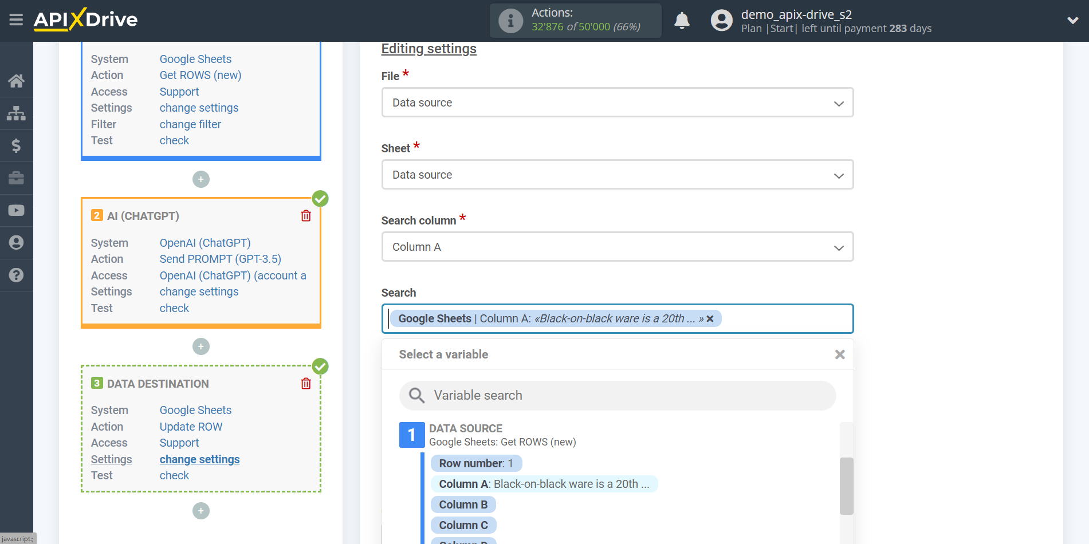
Task: Remove the Column A tag from Search
Action: tap(710, 319)
